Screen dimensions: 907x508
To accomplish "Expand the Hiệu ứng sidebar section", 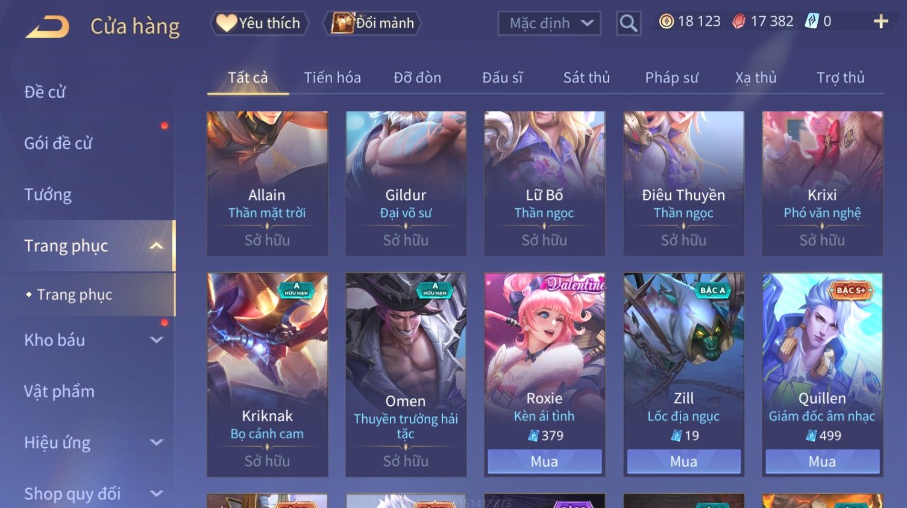I will 156,442.
